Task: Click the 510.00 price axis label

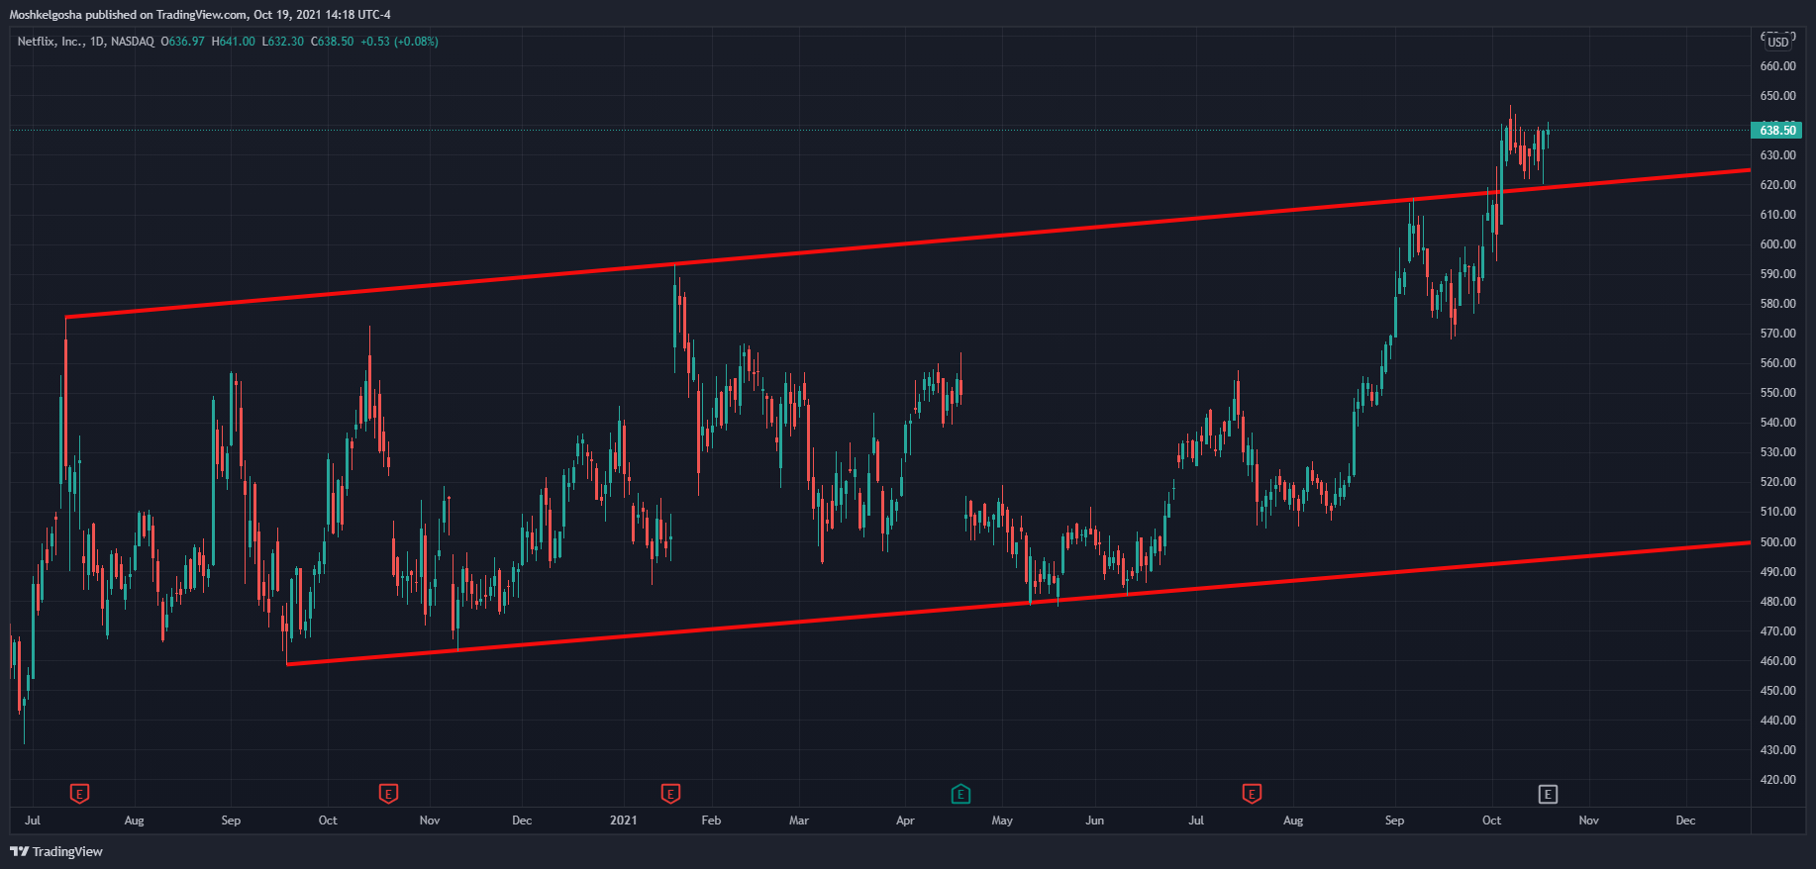Action: pyautogui.click(x=1778, y=512)
